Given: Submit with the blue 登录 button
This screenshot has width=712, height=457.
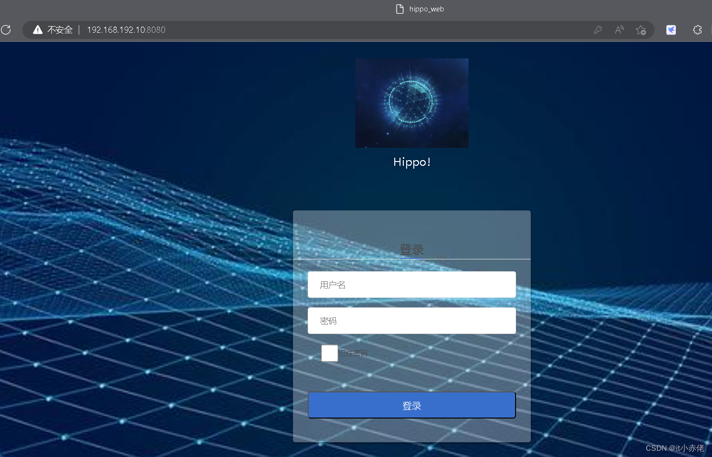Looking at the screenshot, I should click(x=412, y=405).
